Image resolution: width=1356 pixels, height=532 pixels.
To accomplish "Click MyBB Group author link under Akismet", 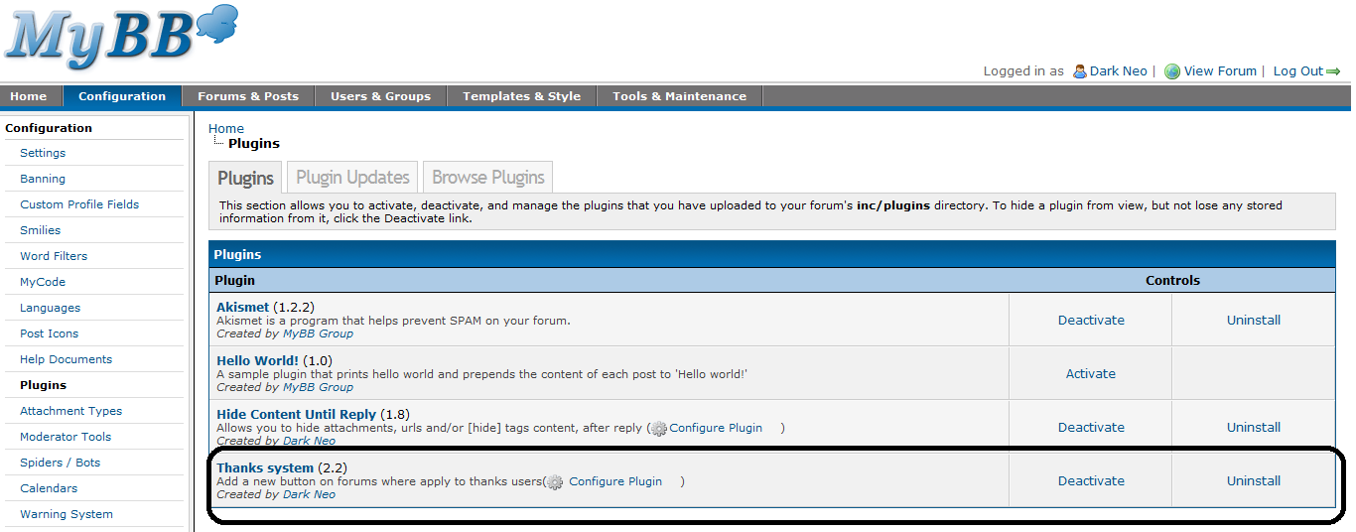I will (x=318, y=333).
